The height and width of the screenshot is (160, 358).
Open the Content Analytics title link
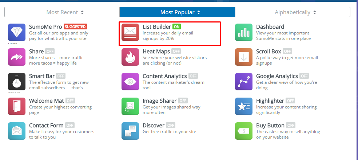pyautogui.click(x=164, y=76)
